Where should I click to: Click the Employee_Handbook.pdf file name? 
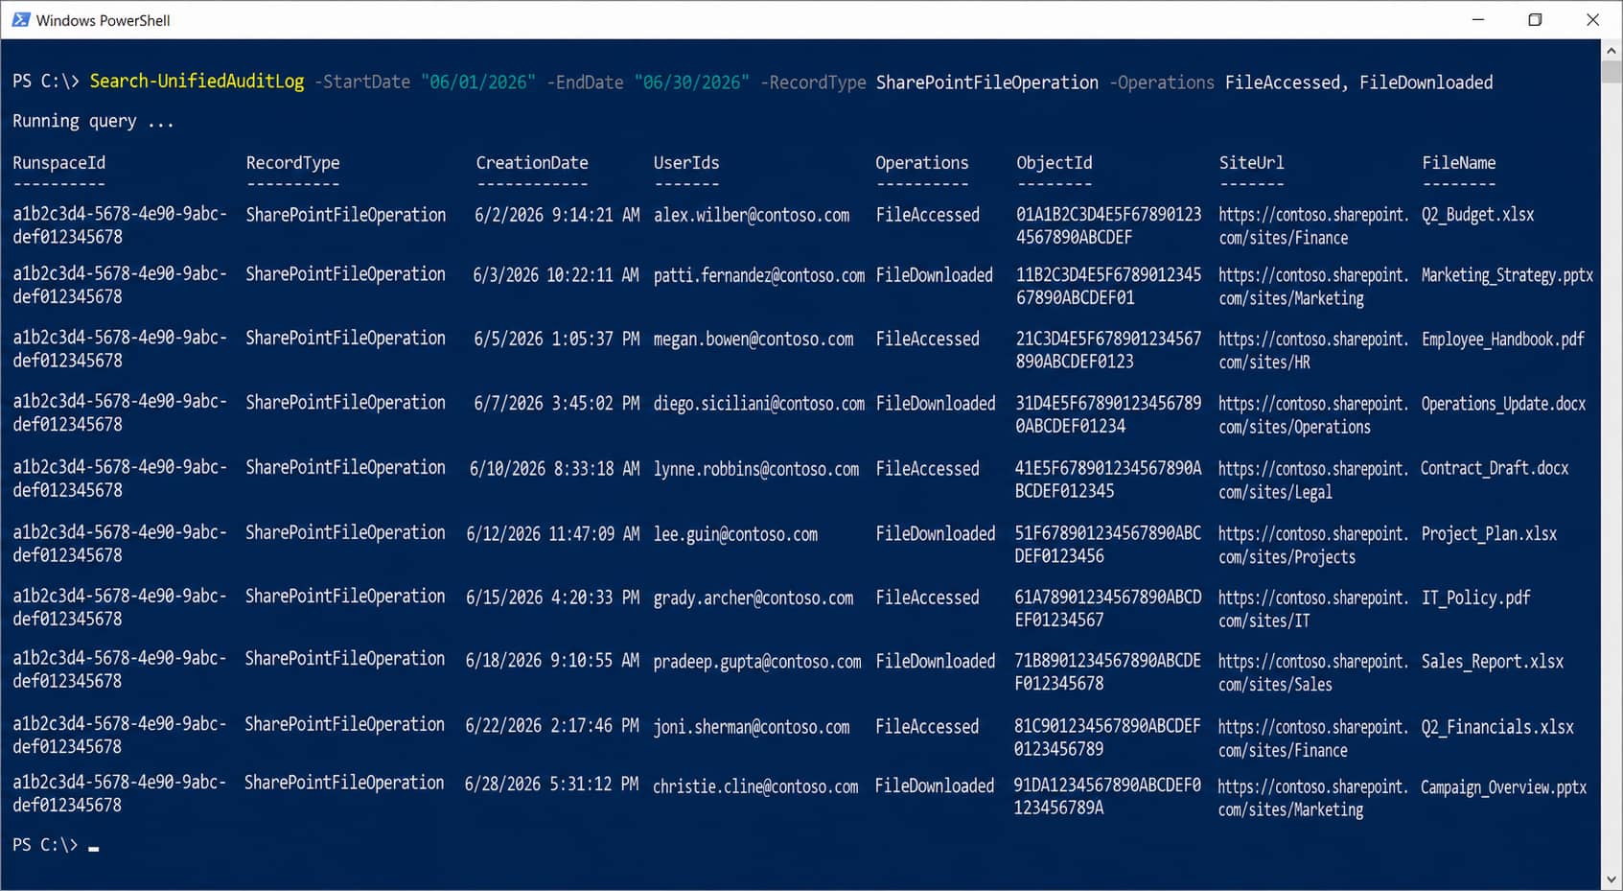pyautogui.click(x=1503, y=340)
